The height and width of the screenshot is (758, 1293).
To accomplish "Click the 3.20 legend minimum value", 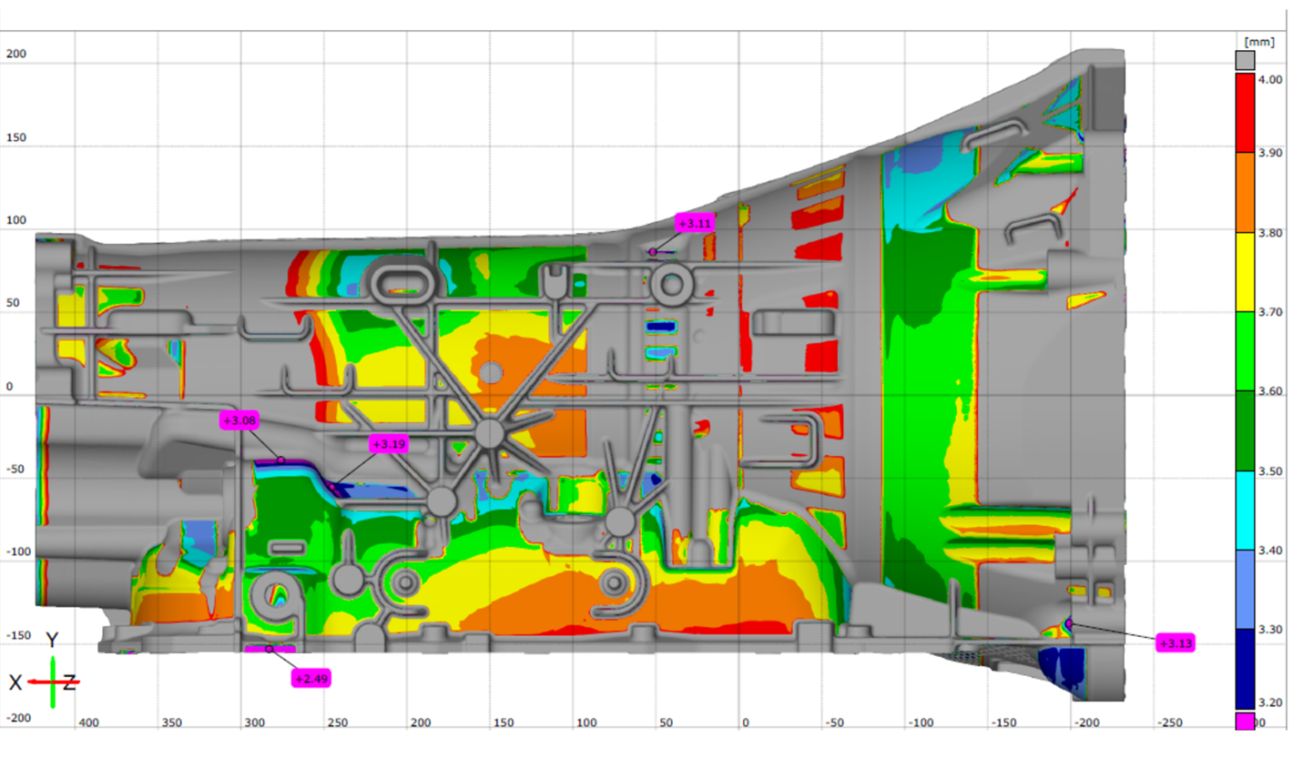I will 1271,702.
